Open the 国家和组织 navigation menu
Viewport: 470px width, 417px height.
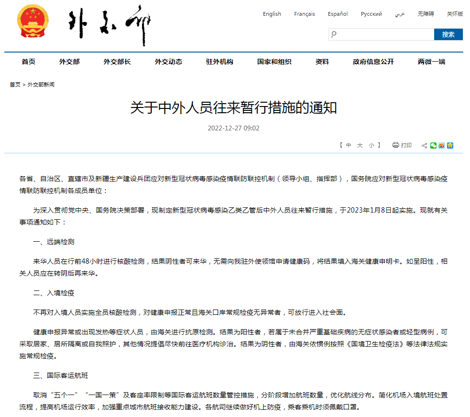click(274, 62)
